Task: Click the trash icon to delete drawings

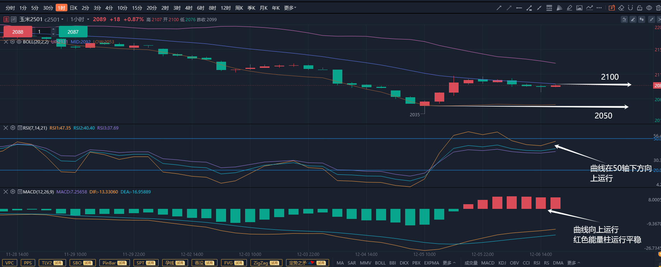Action: (x=658, y=8)
